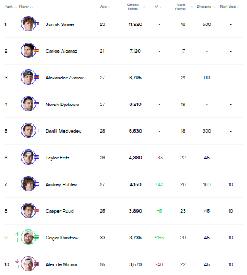Click Serbian flag icon beside Djokovic
247x275 pixels.
click(37, 104)
